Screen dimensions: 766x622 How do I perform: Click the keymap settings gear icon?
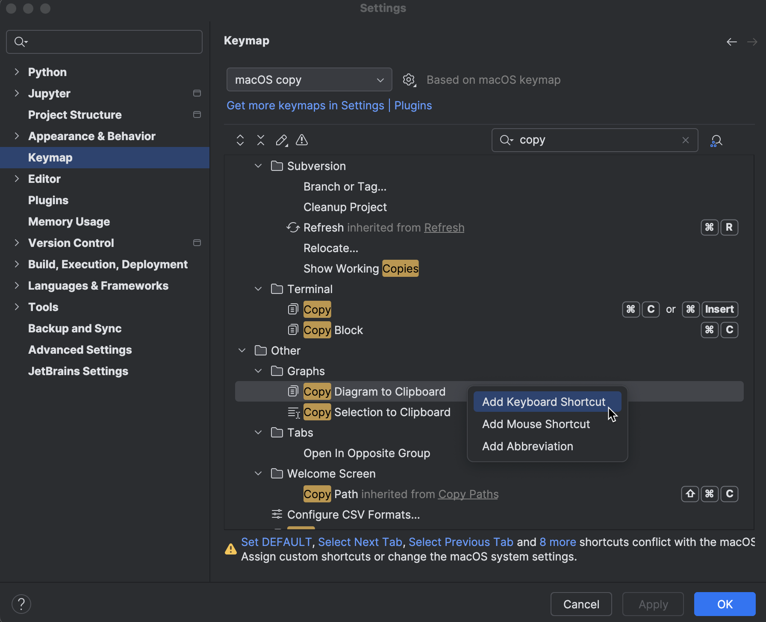[x=409, y=79]
